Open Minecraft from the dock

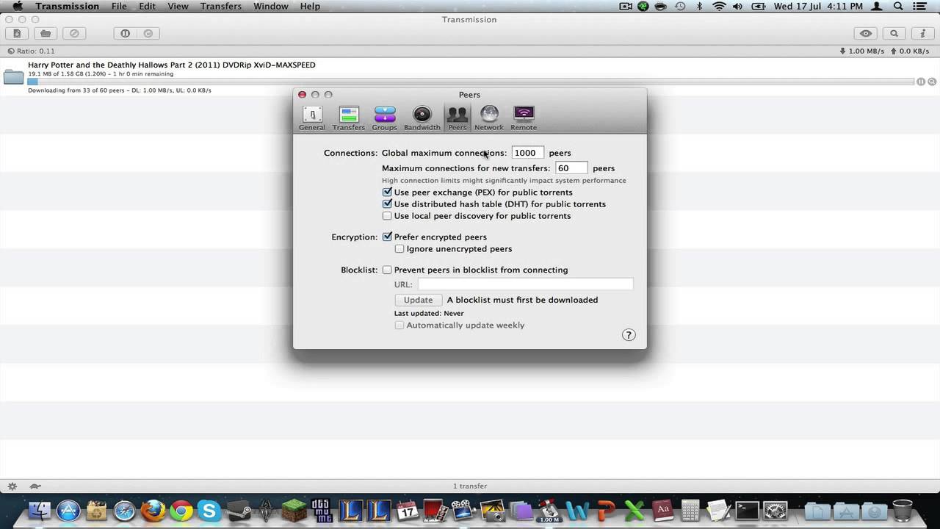point(294,510)
